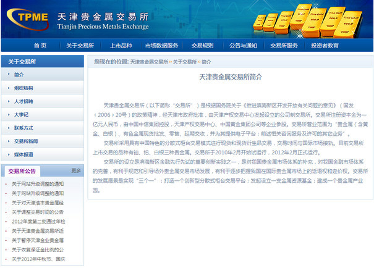Open 交易所新闻 in the left sidebar
374x268 pixels.
[26, 141]
